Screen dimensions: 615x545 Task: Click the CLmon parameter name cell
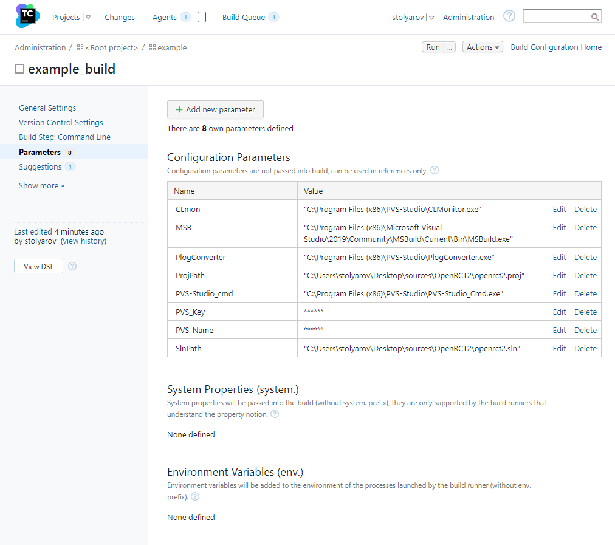[x=232, y=209]
